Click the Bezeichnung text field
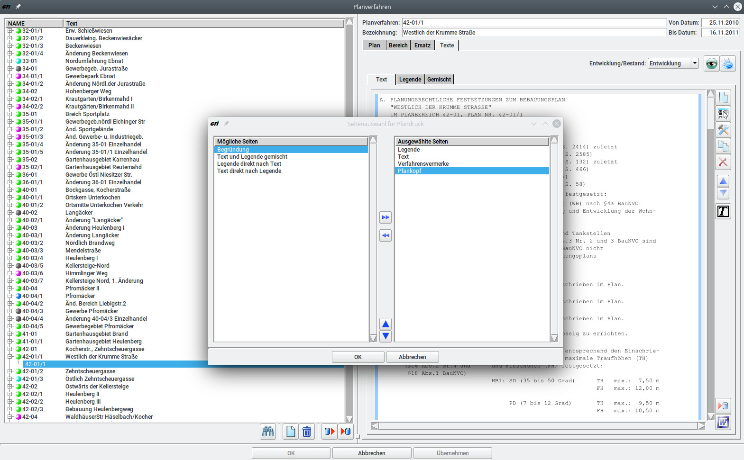The height and width of the screenshot is (460, 744). click(x=533, y=33)
